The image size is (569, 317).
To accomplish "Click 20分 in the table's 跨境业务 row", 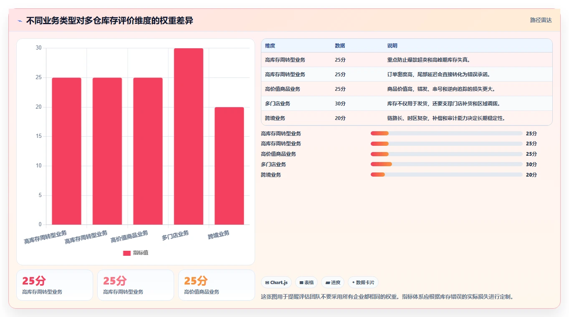I will pos(340,118).
